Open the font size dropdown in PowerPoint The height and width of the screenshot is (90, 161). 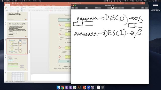[x=42, y=8]
